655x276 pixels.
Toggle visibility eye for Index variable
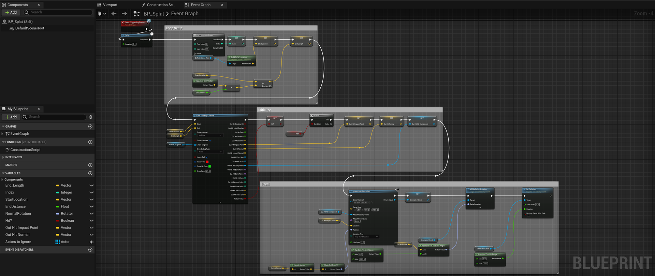point(91,192)
